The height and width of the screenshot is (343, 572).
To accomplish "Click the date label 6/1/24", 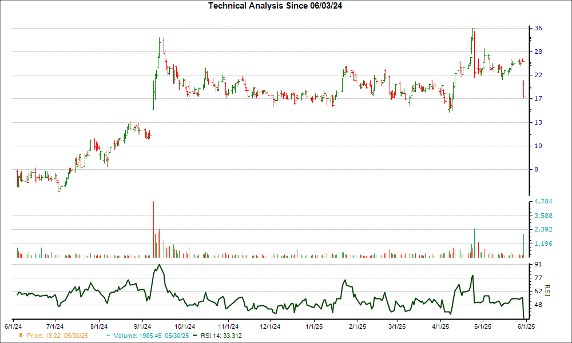I will pyautogui.click(x=13, y=326).
